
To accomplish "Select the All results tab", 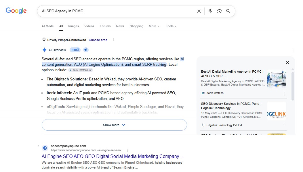I will tap(61, 26).
